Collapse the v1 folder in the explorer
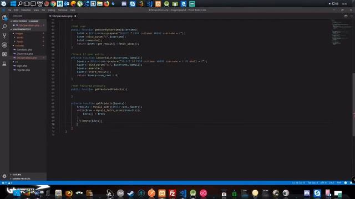The height and width of the screenshot is (199, 355). (16, 61)
